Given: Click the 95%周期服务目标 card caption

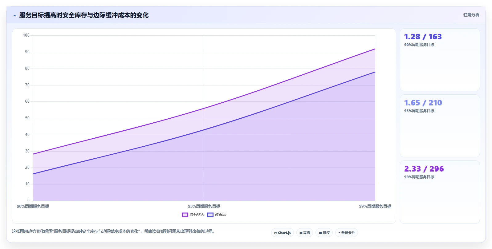Looking at the screenshot, I should point(419,111).
